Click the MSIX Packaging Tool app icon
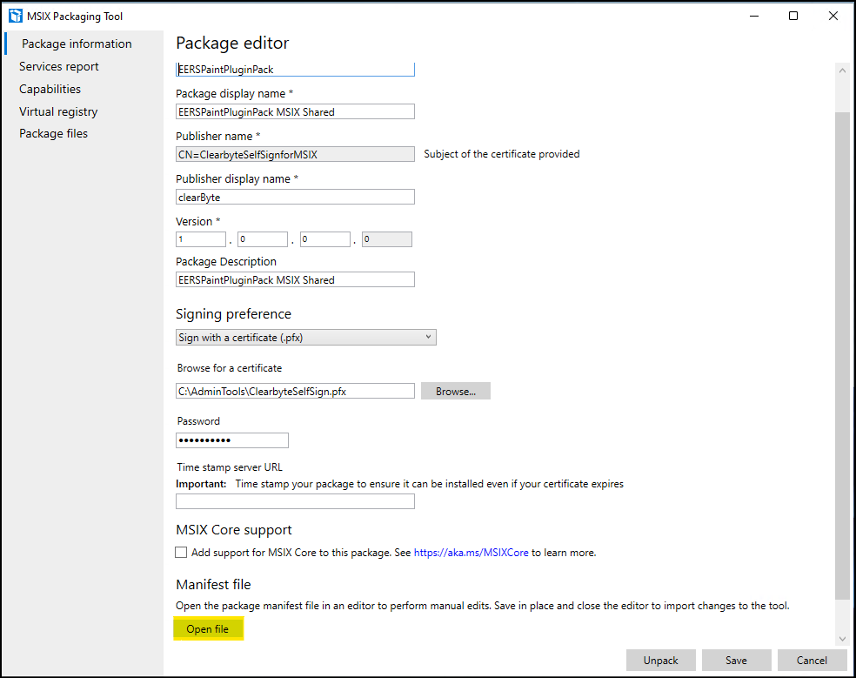Viewport: 856px width, 678px height. (15, 16)
